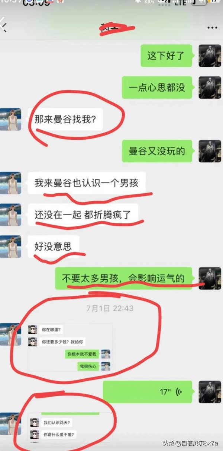This screenshot has height=451, width=223.
Task: Tap the message 我来曼谷也认识一个男孩
Action: pos(87,183)
